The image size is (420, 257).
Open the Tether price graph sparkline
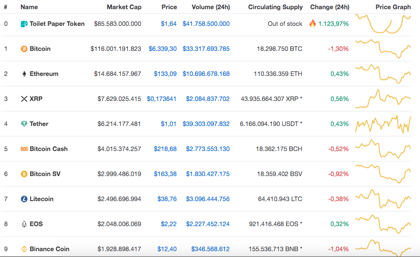pyautogui.click(x=383, y=124)
